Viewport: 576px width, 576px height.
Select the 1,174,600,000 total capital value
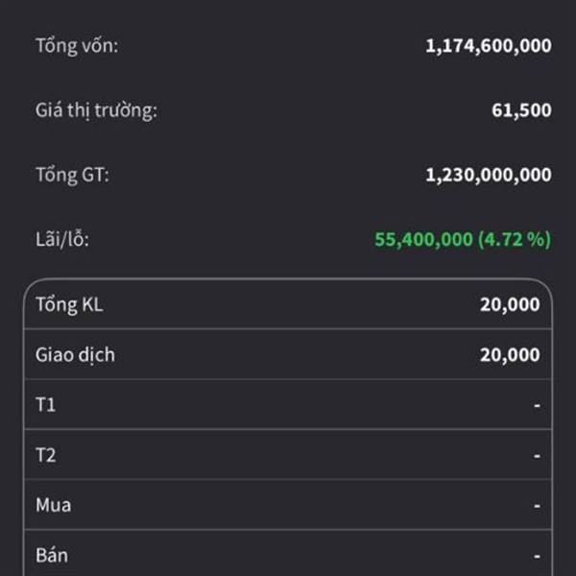pyautogui.click(x=489, y=45)
